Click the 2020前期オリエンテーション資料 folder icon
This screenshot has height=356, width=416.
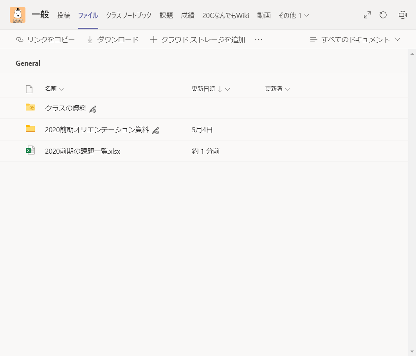30,129
